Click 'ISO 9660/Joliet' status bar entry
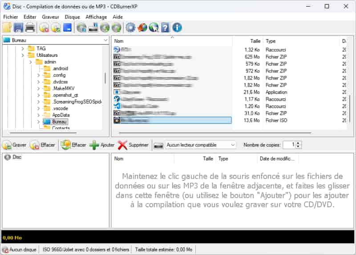The height and width of the screenshot is (255, 356). point(86,250)
